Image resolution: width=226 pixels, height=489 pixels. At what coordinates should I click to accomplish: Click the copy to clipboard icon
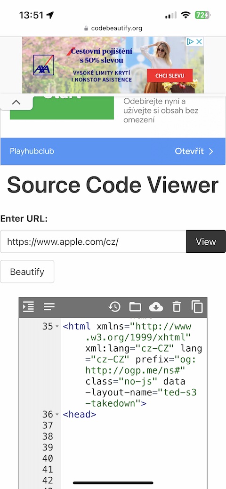[x=197, y=307]
